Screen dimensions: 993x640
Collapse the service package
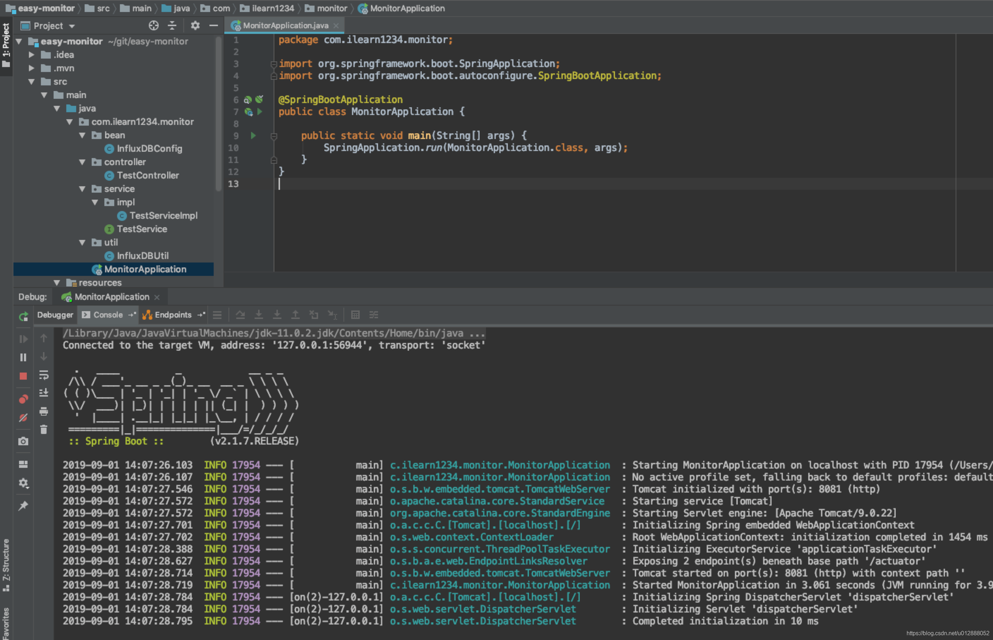[82, 189]
